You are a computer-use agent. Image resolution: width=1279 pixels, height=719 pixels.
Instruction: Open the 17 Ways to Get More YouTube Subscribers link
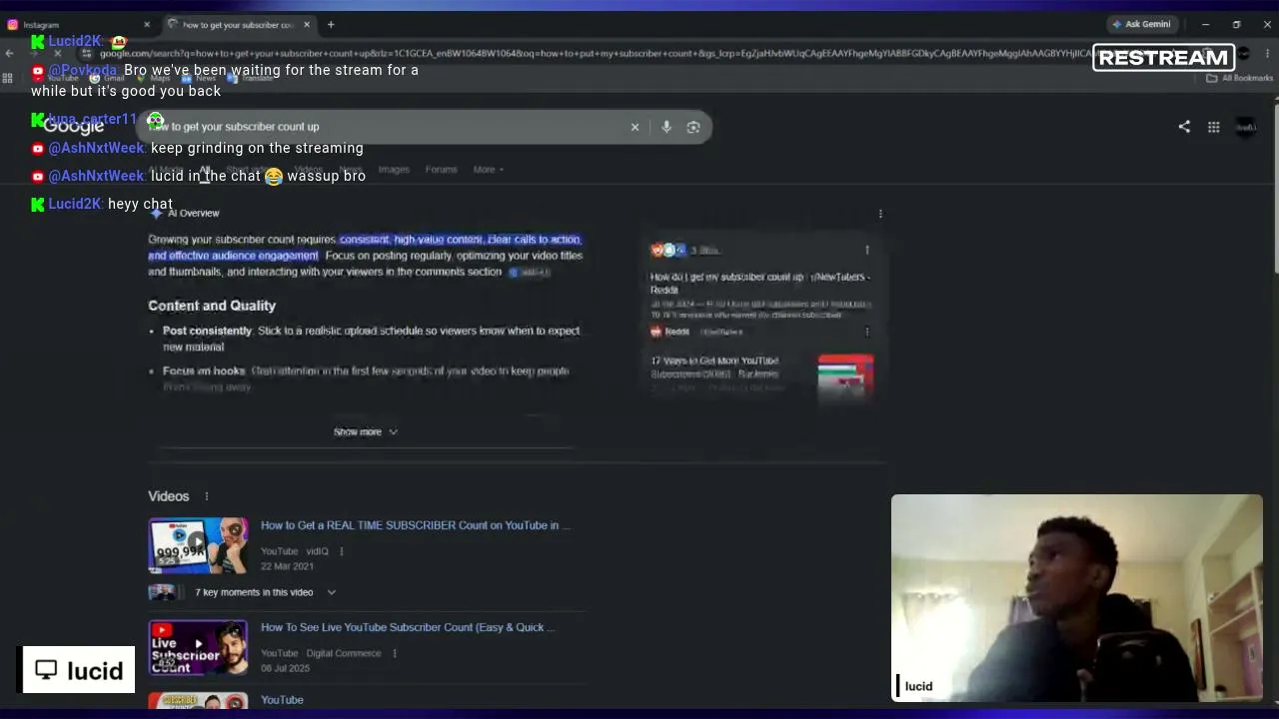714,366
